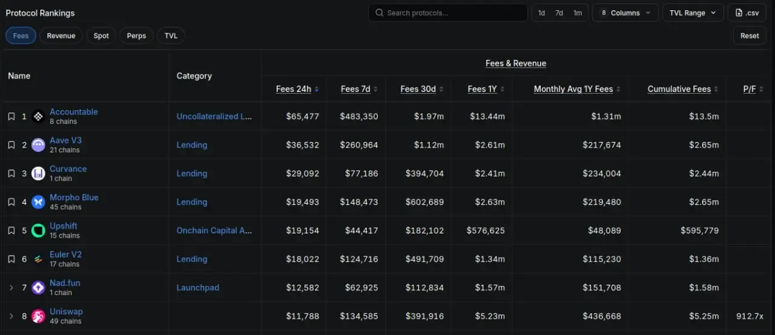Bookmark the Euler V2 row
775x335 pixels.
click(12, 259)
